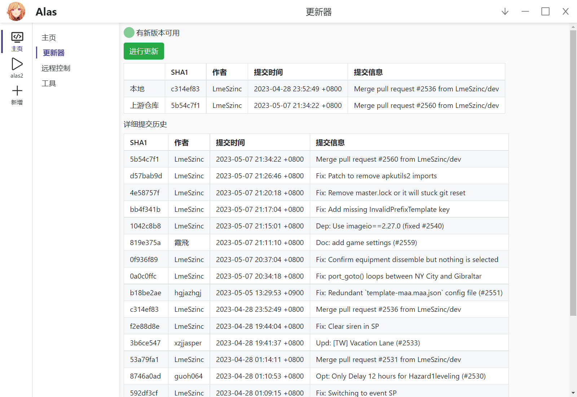Open the 远程控制 navigation item
This screenshot has height=397, width=577.
pos(56,68)
